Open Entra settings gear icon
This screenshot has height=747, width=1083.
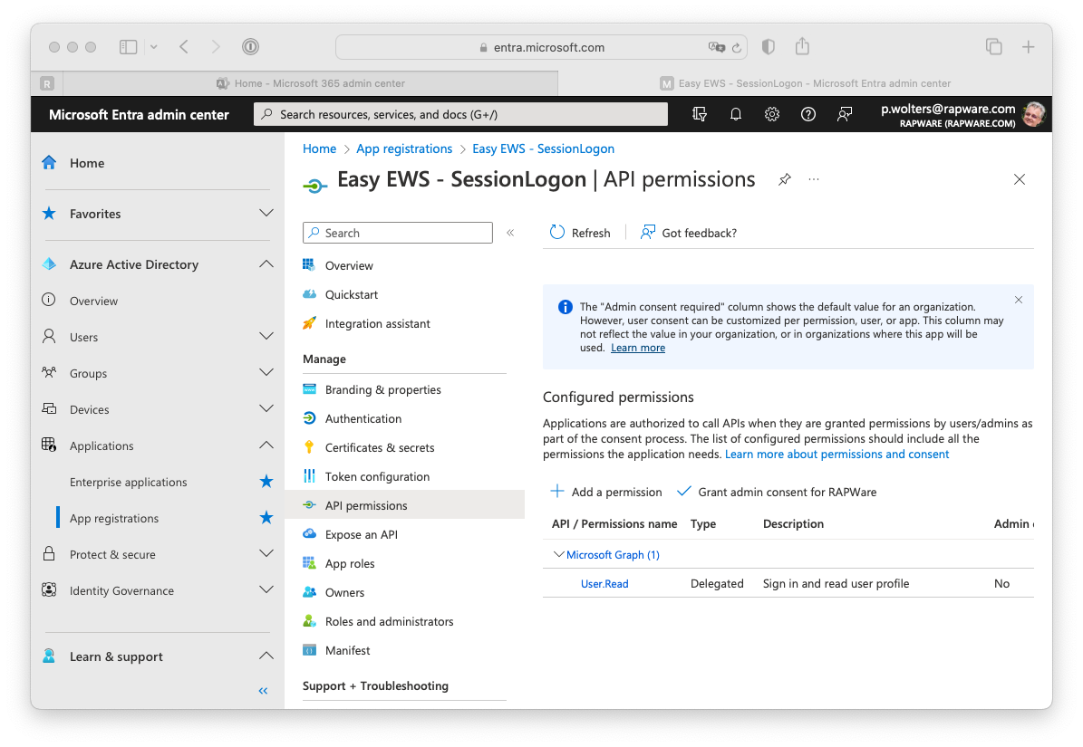point(771,114)
